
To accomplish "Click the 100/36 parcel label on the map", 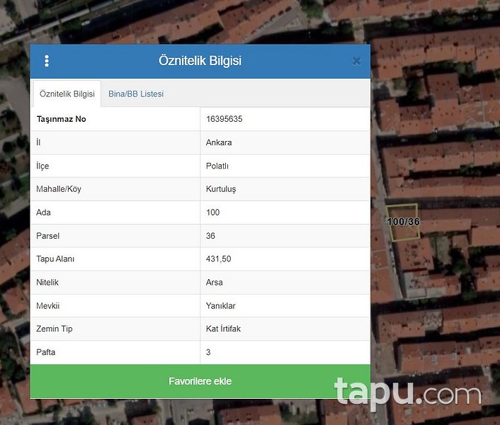I will pos(403,222).
